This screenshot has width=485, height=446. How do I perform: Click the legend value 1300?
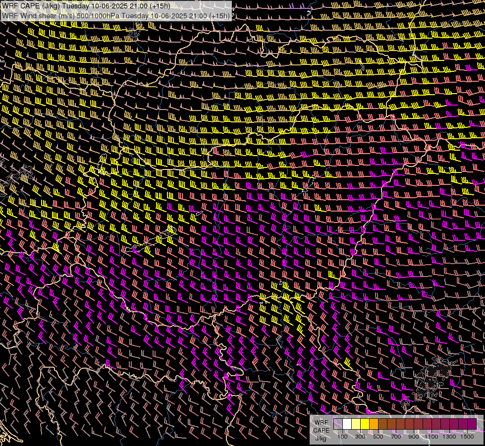[x=449, y=437]
